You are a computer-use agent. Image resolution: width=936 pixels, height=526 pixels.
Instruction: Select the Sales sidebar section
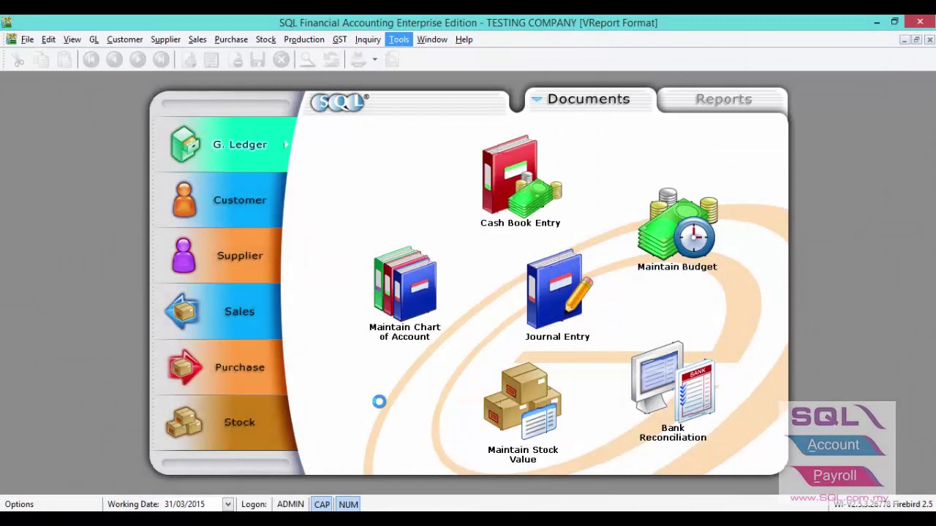coord(218,311)
